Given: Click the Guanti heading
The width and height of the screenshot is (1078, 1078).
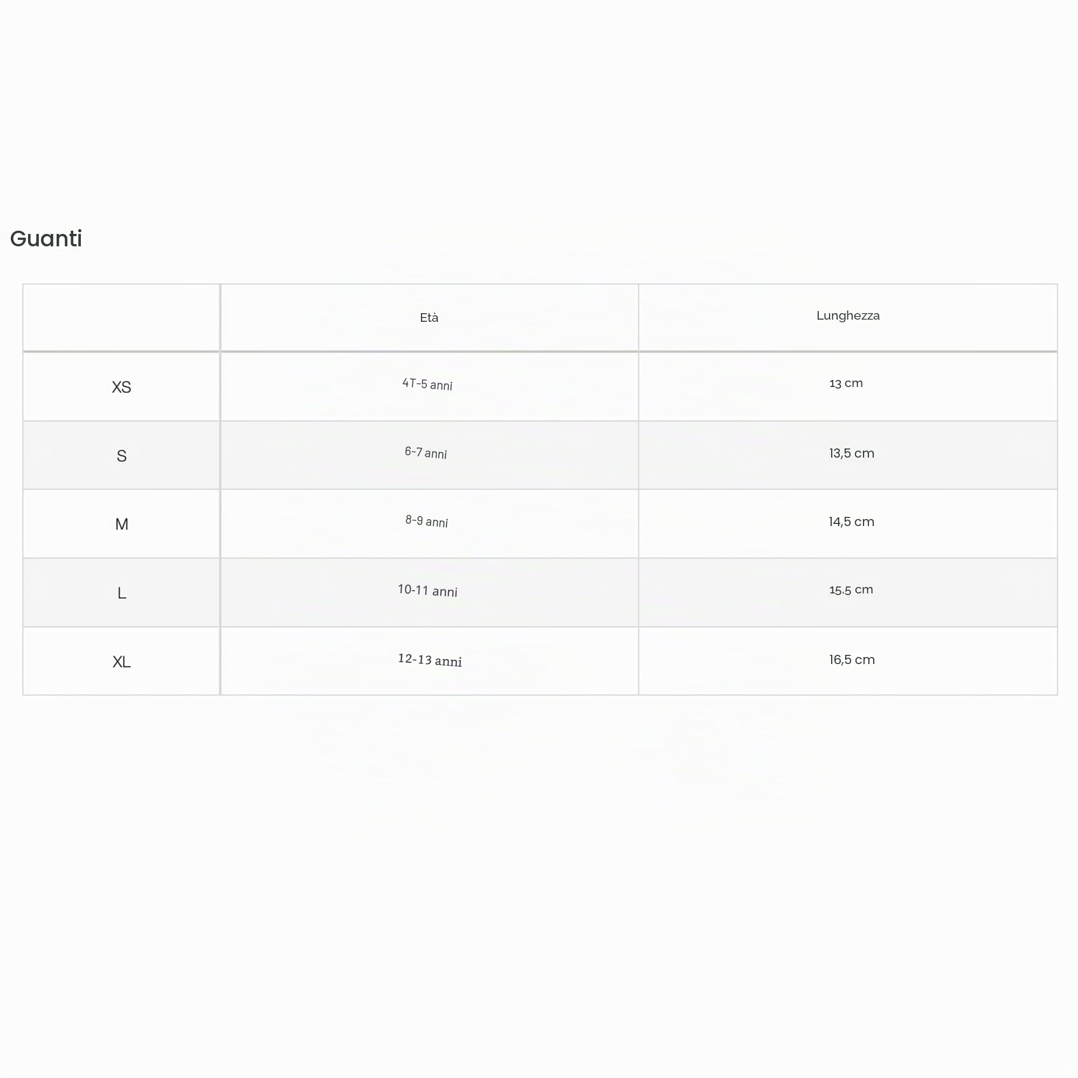Looking at the screenshot, I should (x=46, y=239).
